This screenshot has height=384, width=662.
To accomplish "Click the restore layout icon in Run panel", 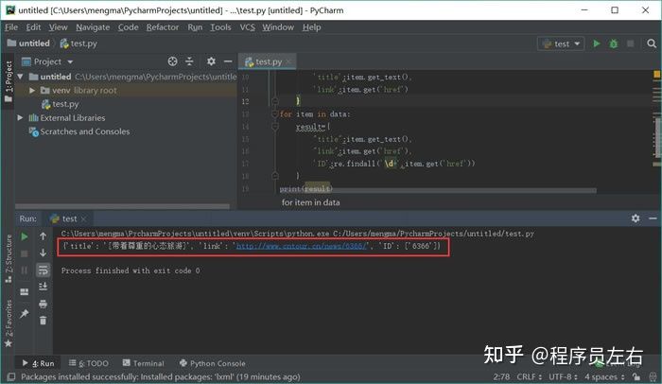I will tap(25, 291).
